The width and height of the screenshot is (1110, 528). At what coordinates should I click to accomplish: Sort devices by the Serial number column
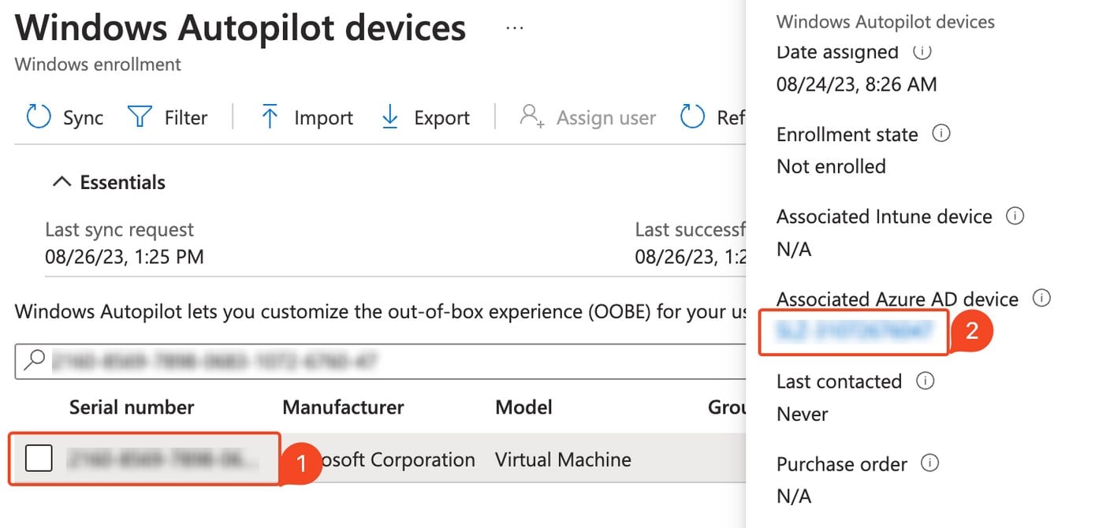(132, 407)
